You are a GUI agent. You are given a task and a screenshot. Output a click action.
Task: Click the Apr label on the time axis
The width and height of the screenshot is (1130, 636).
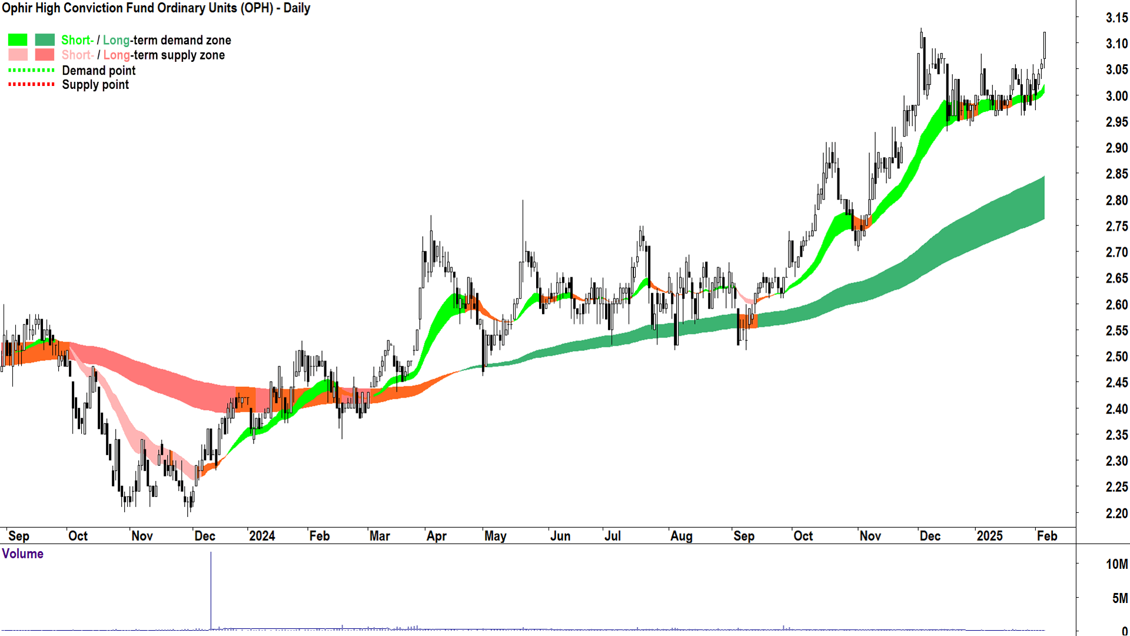[436, 536]
